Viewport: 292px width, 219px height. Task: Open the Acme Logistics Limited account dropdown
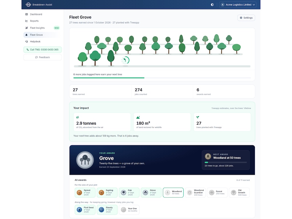tap(238, 5)
